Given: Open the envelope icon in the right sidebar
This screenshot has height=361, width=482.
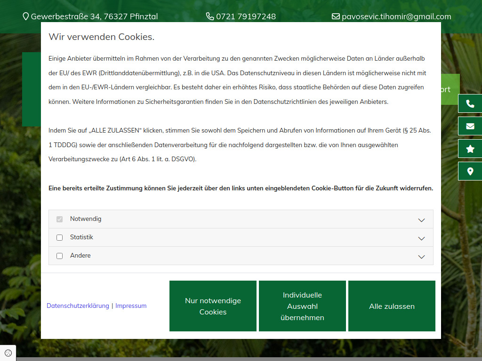Looking at the screenshot, I should pos(469,126).
